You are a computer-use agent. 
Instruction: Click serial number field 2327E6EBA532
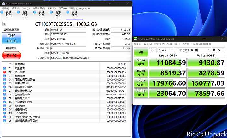68,34
